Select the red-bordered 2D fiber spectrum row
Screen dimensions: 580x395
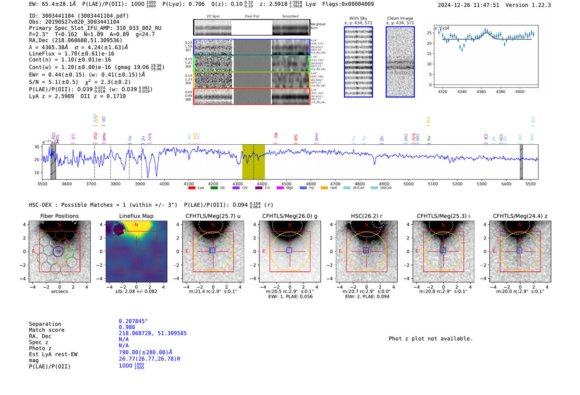252,96
